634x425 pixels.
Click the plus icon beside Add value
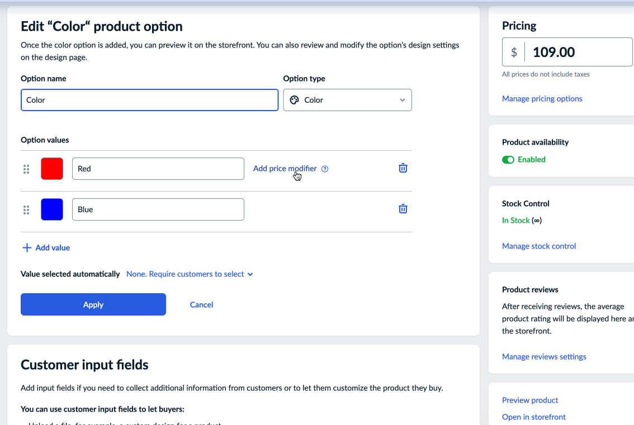click(26, 247)
